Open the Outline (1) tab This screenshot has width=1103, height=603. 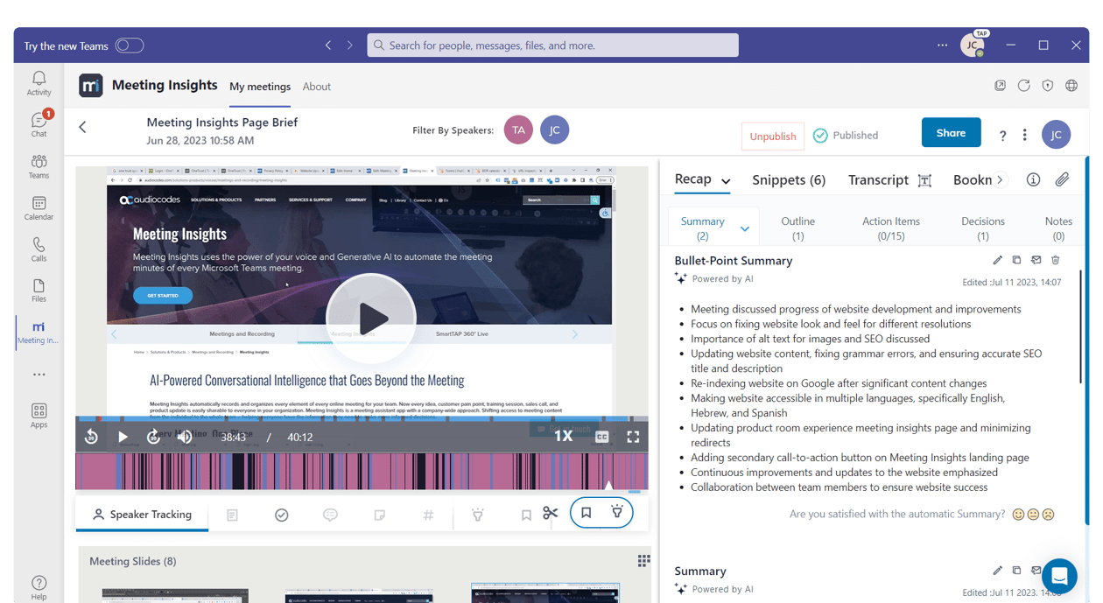point(797,228)
